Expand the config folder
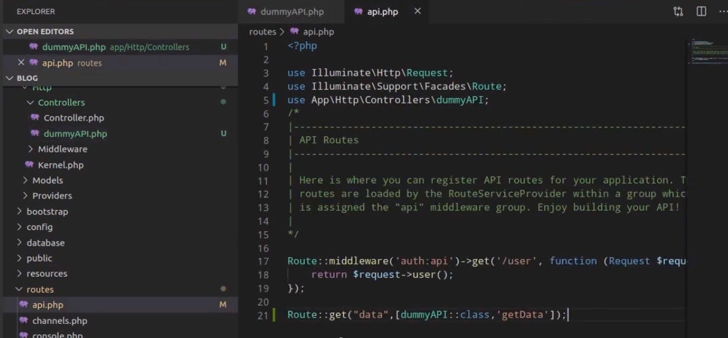This screenshot has width=728, height=338. coord(119,227)
